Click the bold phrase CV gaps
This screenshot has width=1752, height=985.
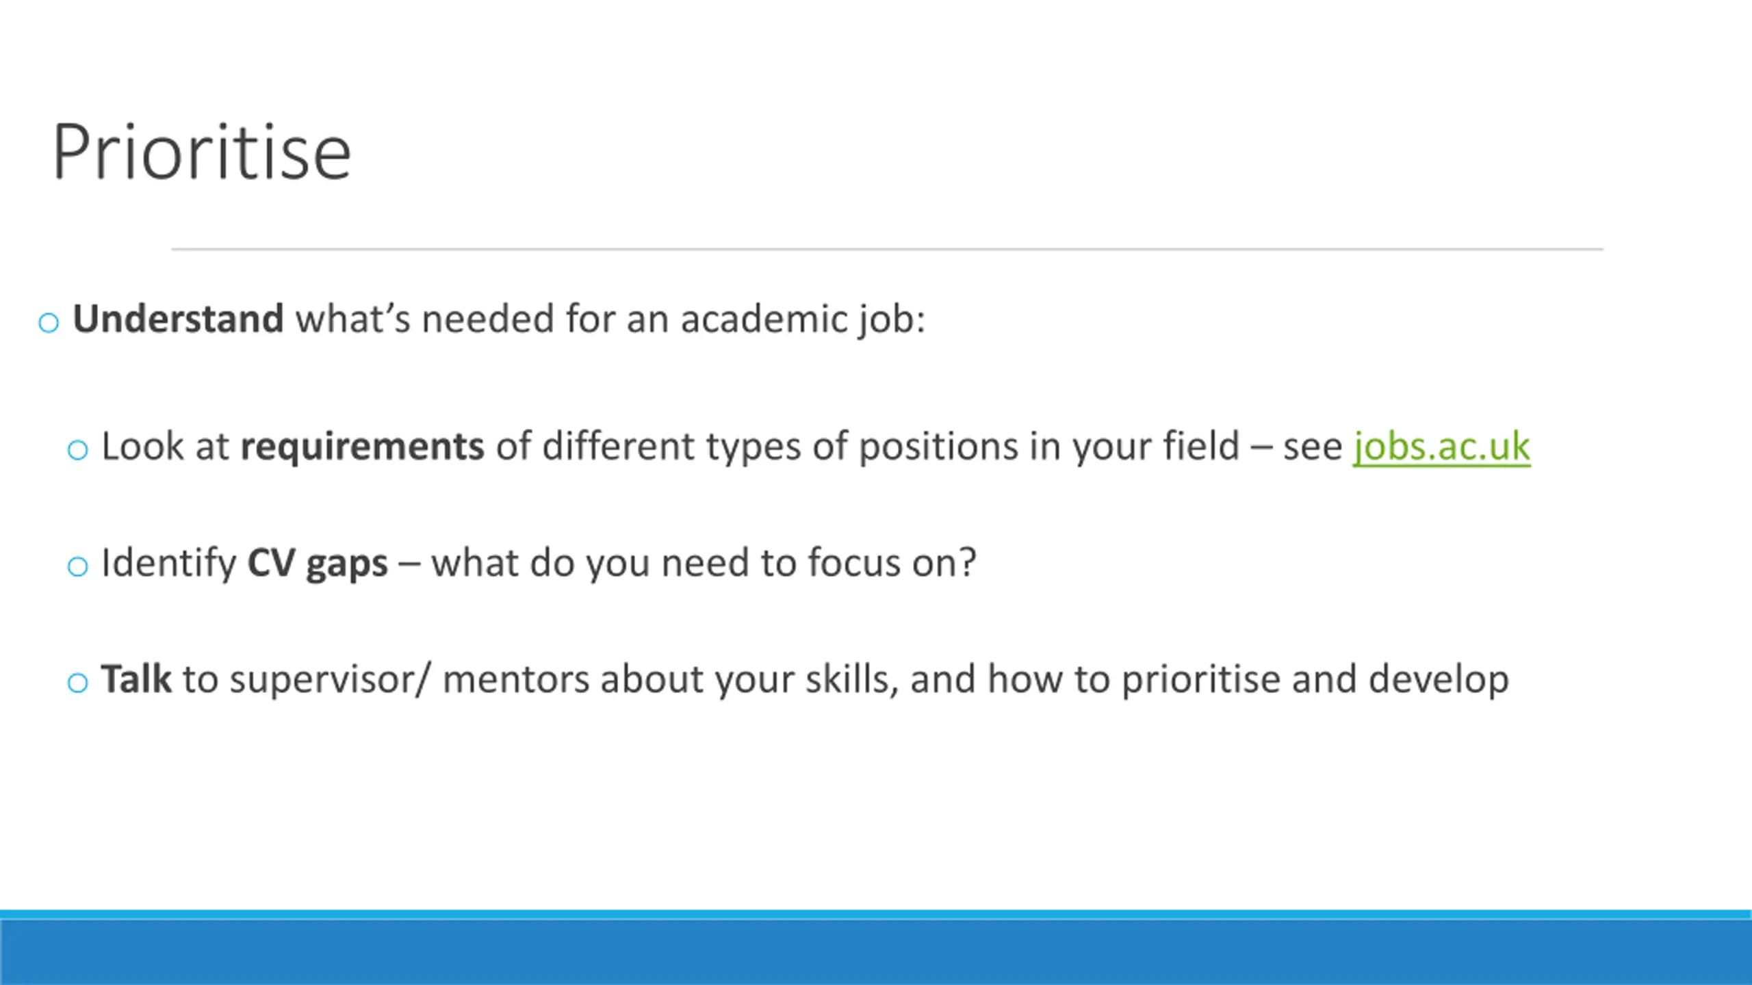pos(317,564)
